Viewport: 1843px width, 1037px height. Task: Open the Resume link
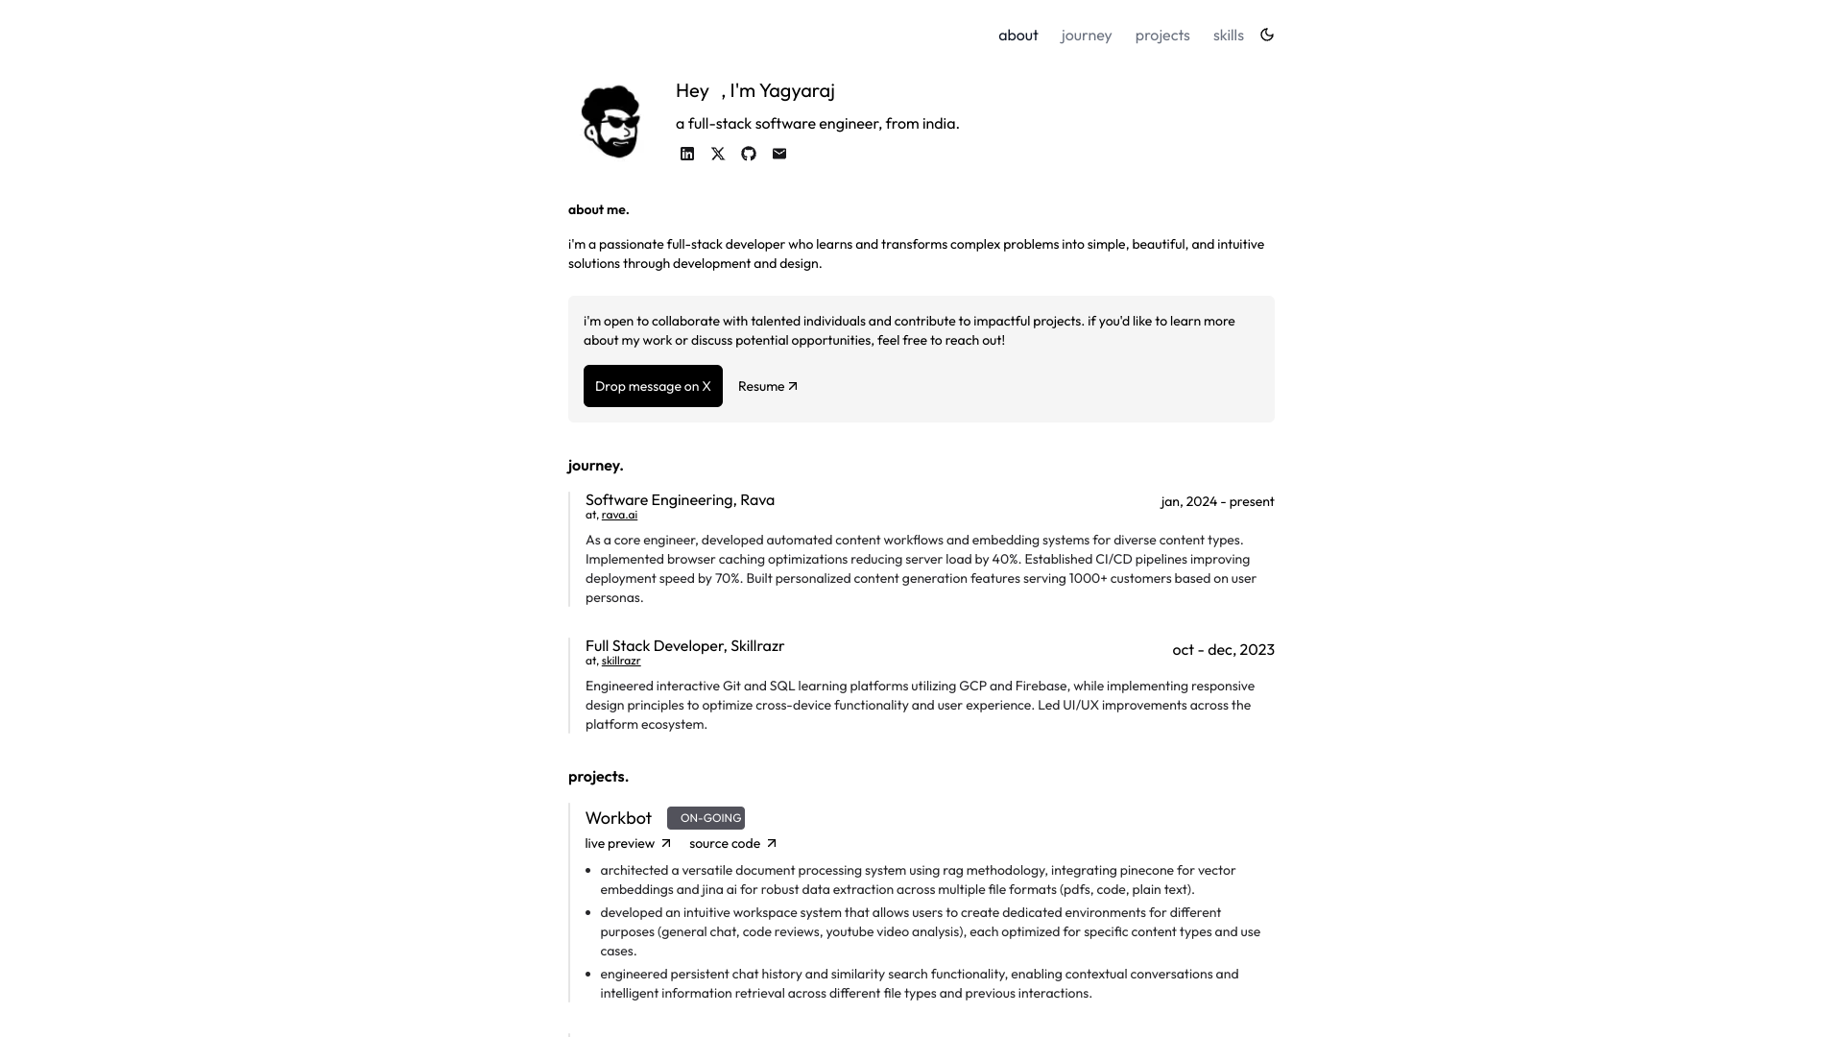pyautogui.click(x=766, y=386)
